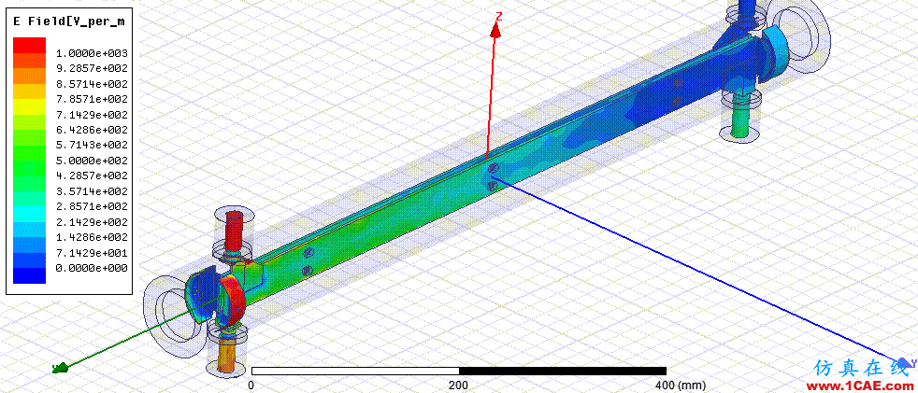The image size is (918, 393).
Task: Select legend value 7.1429e+001
Action: click(91, 253)
